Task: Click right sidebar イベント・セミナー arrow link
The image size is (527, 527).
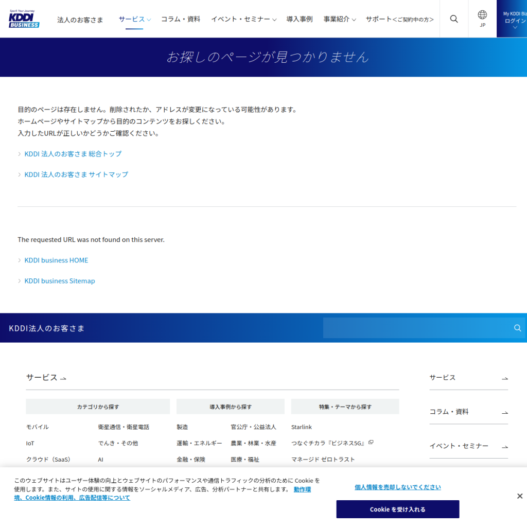Action: [x=468, y=446]
